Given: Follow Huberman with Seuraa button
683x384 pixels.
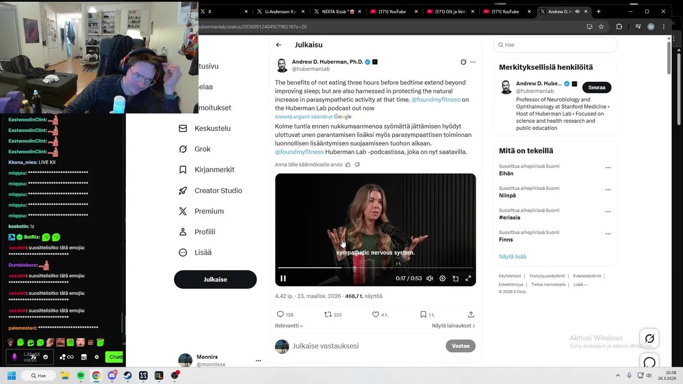Looking at the screenshot, I should (597, 87).
